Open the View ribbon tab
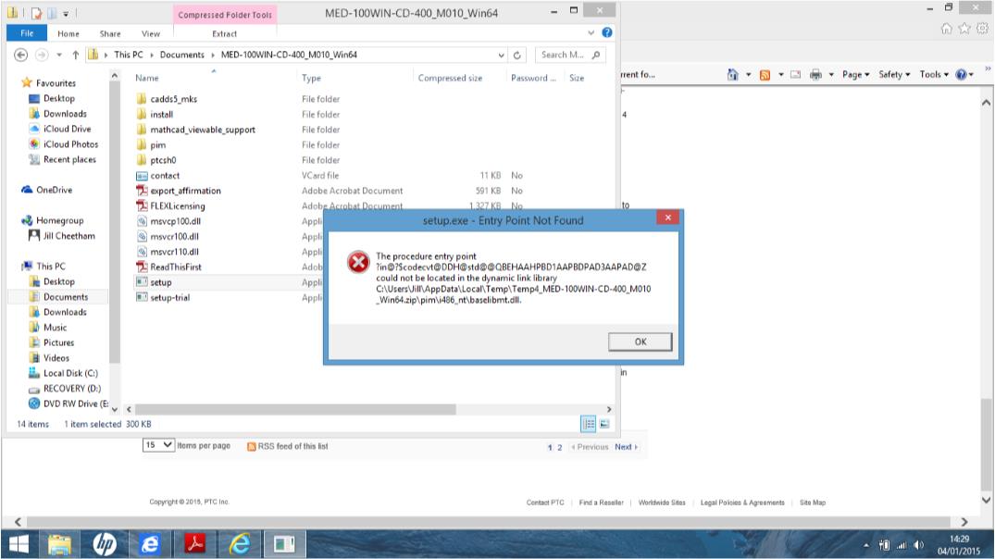 pos(150,33)
